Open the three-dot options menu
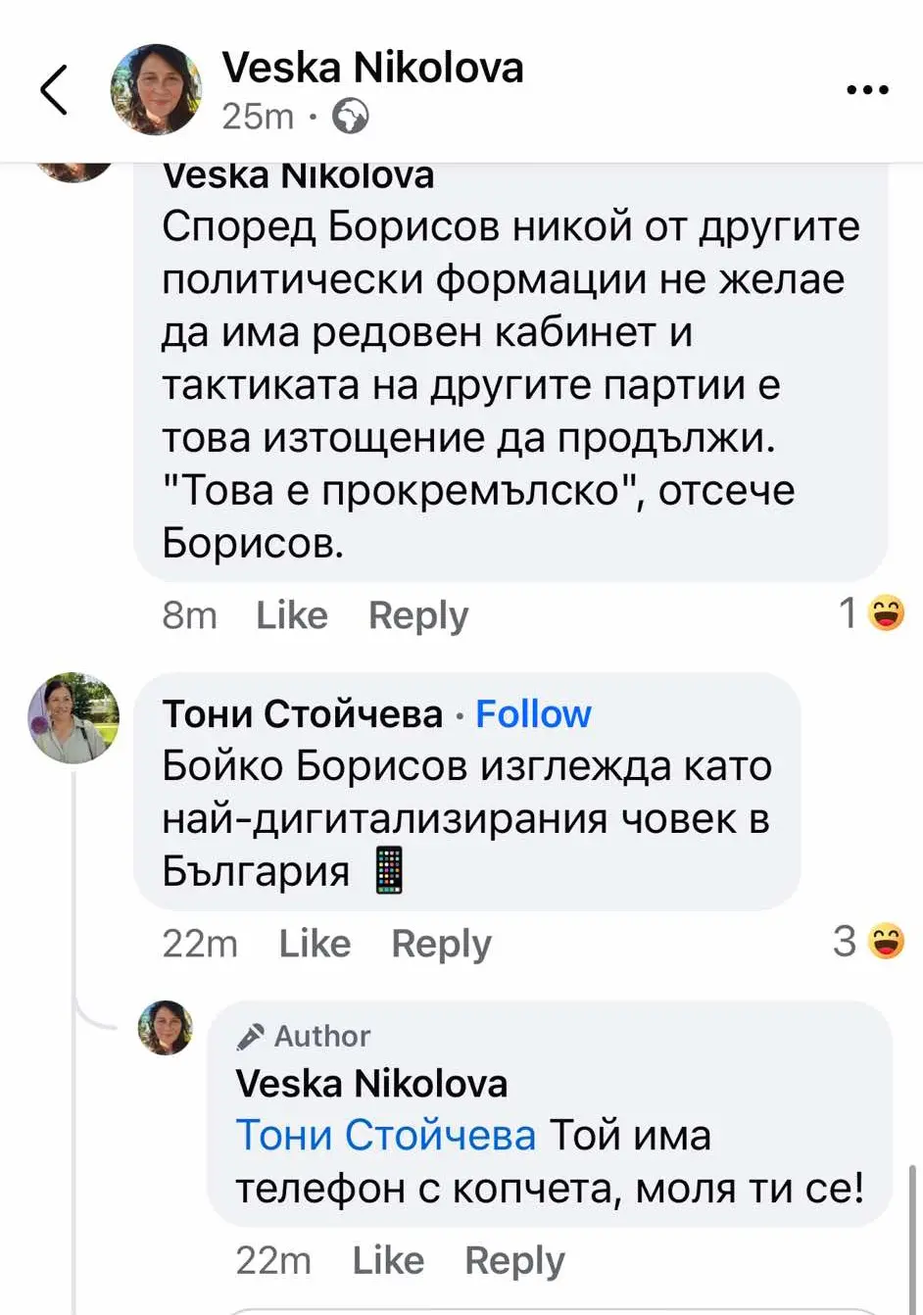The height and width of the screenshot is (1315, 923). point(867,90)
